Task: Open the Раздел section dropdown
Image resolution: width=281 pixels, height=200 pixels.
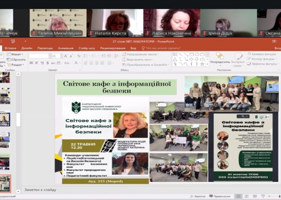Action: [16, 64]
